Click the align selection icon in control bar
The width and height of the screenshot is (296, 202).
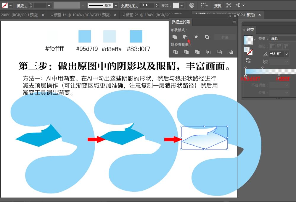click(205, 5)
